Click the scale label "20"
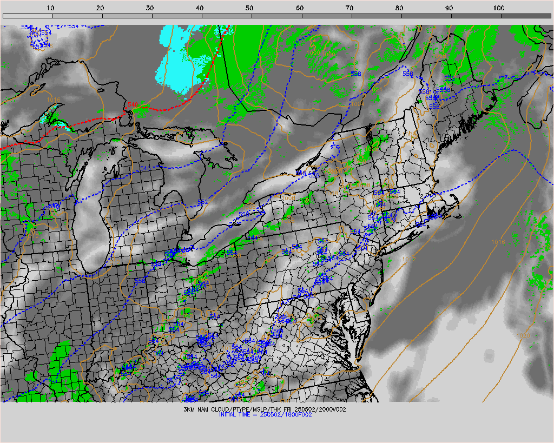Screen dimensions: 554x443 [100, 8]
